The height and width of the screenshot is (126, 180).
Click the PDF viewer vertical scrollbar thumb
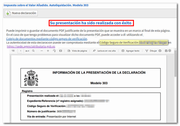(175, 63)
